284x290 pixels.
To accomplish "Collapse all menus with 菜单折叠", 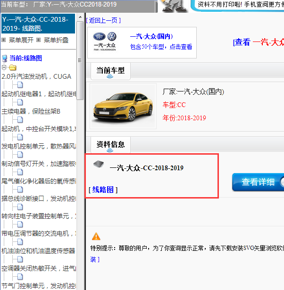I will point(56,40).
